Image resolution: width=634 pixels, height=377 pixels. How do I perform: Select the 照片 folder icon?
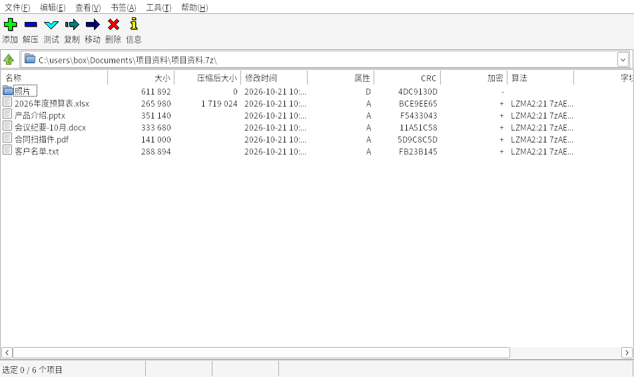point(8,90)
